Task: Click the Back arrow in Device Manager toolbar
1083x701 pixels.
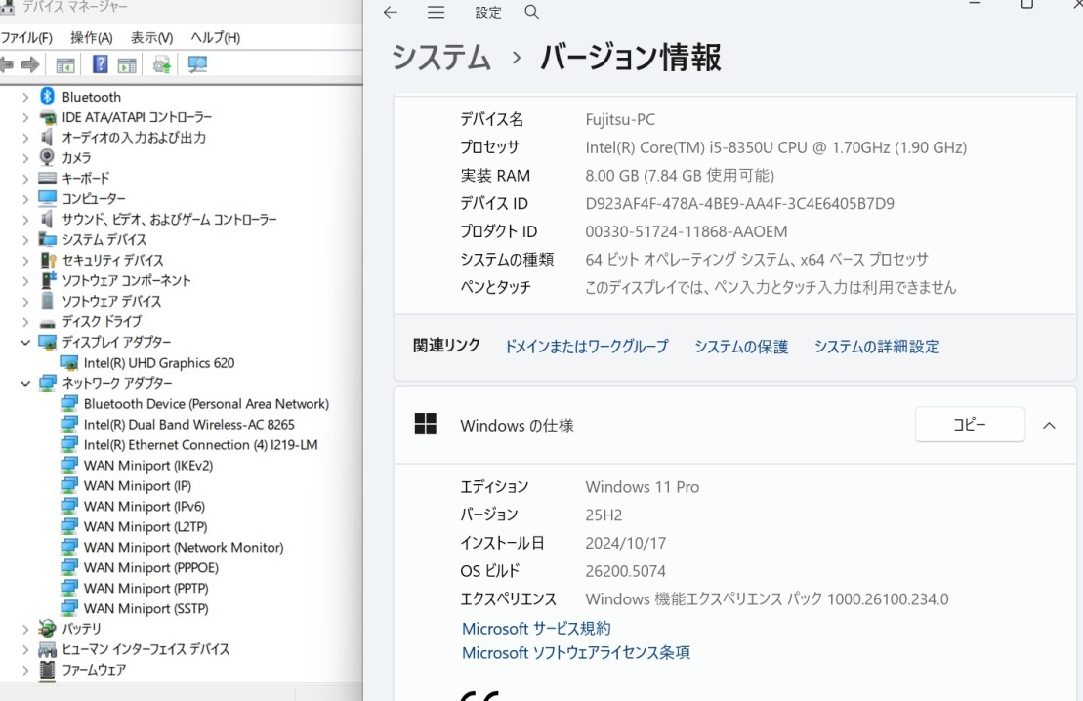Action: point(6,64)
